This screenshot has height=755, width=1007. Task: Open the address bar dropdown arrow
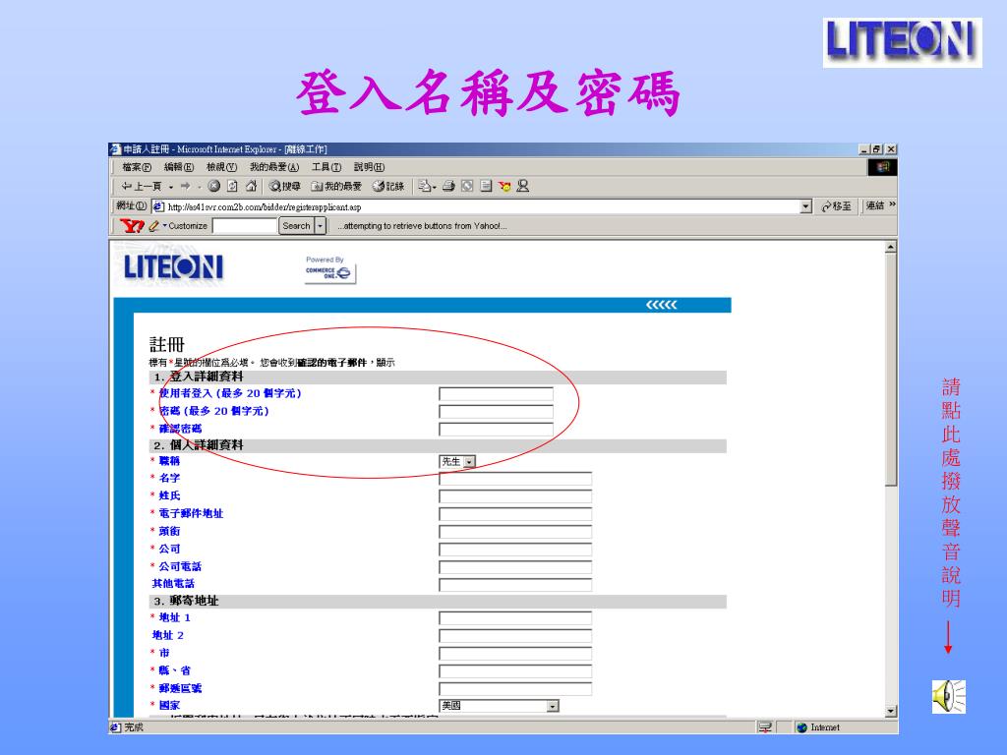coord(806,206)
